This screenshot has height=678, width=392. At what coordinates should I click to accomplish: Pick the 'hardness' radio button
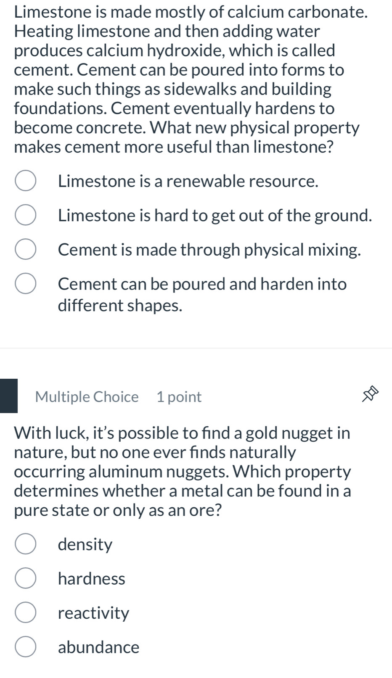pos(25,579)
